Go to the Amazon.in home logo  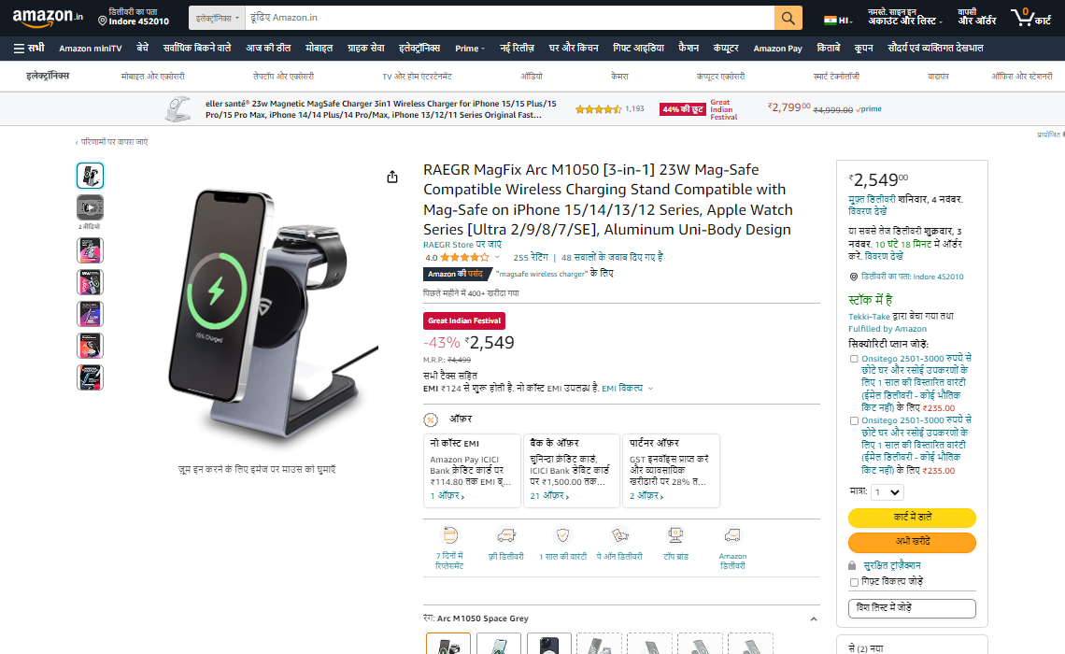pyautogui.click(x=48, y=18)
